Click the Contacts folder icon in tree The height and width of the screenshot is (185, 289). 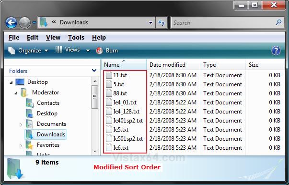pos(30,103)
